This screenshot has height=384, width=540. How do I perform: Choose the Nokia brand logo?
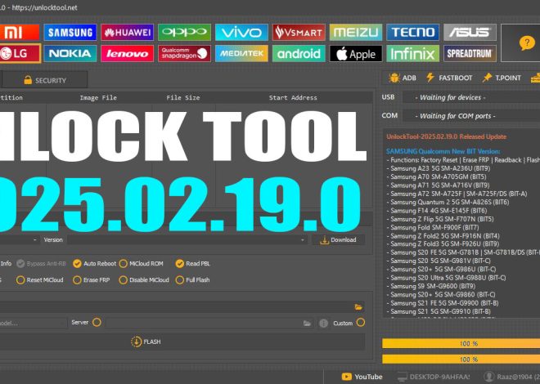tap(70, 53)
